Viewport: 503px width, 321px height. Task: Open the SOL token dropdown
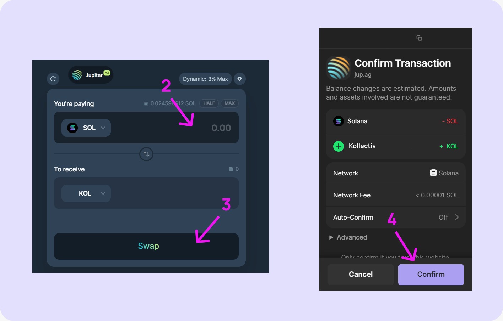86,128
